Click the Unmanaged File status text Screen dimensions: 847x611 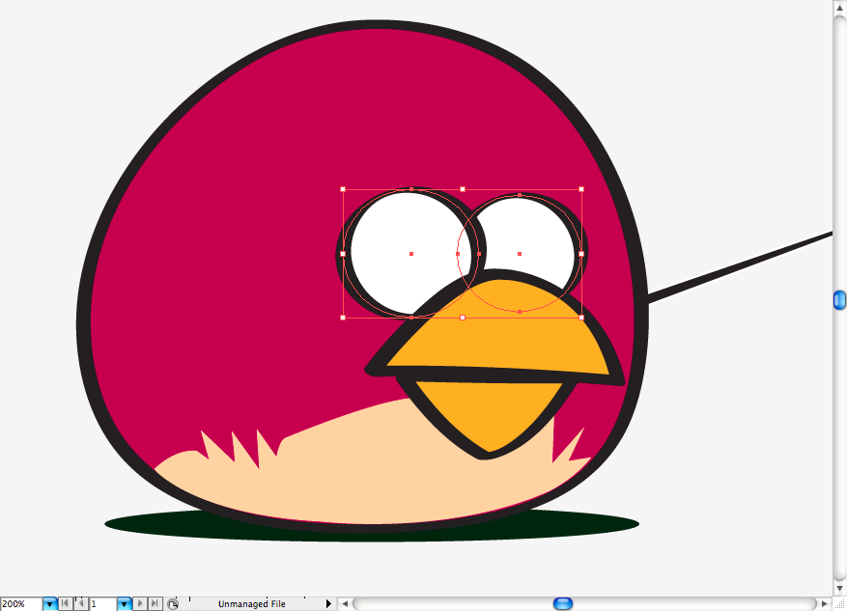(252, 604)
